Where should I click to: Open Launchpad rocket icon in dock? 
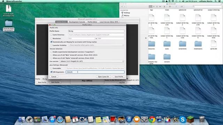(29, 119)
